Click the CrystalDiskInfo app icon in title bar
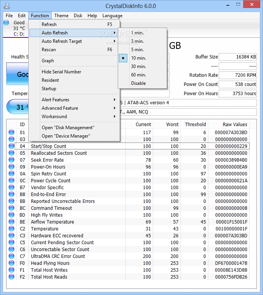263x295 pixels. pos(7,6)
